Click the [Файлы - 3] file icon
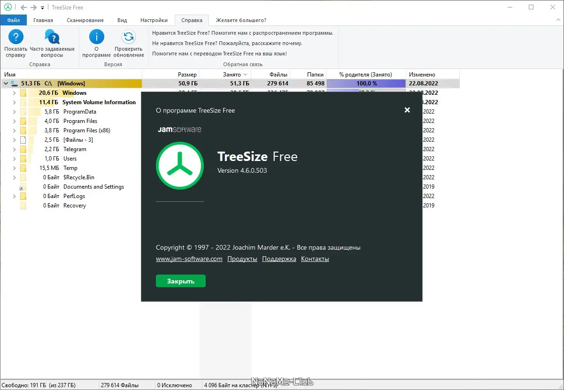The width and height of the screenshot is (564, 390). 23,140
